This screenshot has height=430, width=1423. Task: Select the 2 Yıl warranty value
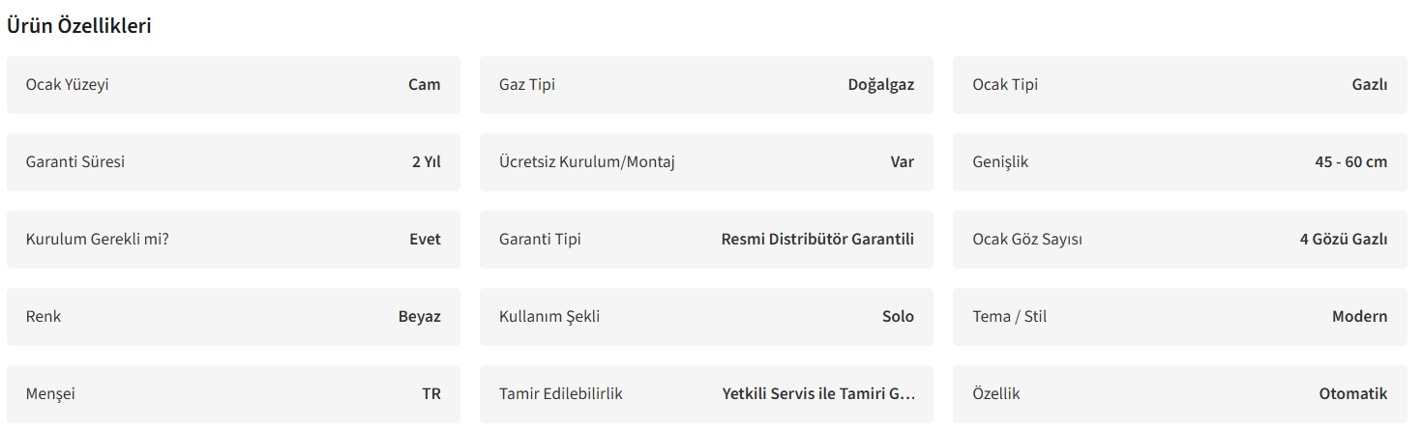click(426, 161)
